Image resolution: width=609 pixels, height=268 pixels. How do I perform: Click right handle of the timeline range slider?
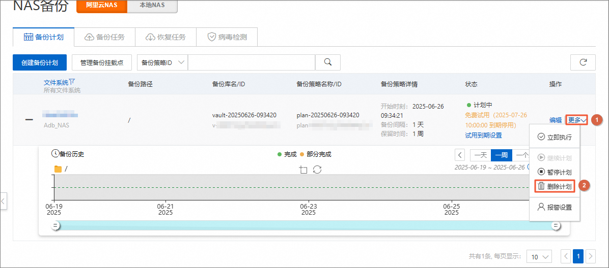point(556,225)
